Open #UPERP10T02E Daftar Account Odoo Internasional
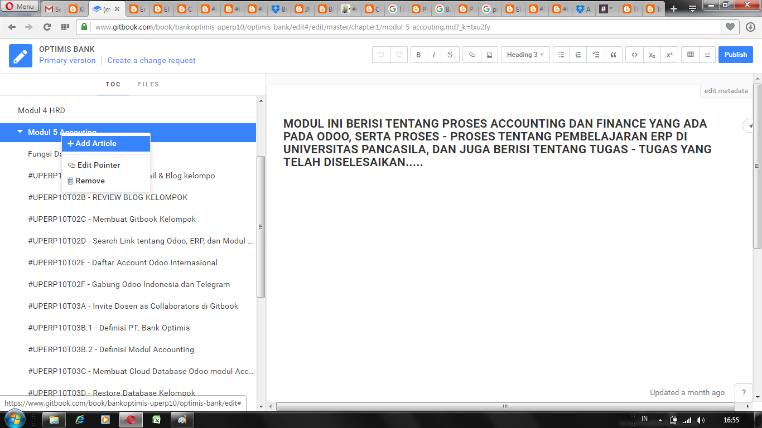 [123, 262]
